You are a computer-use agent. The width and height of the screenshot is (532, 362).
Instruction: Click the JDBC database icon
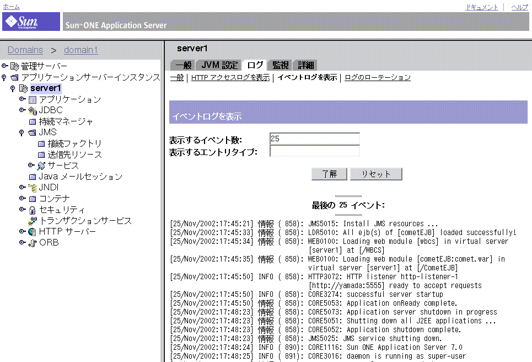coord(32,111)
